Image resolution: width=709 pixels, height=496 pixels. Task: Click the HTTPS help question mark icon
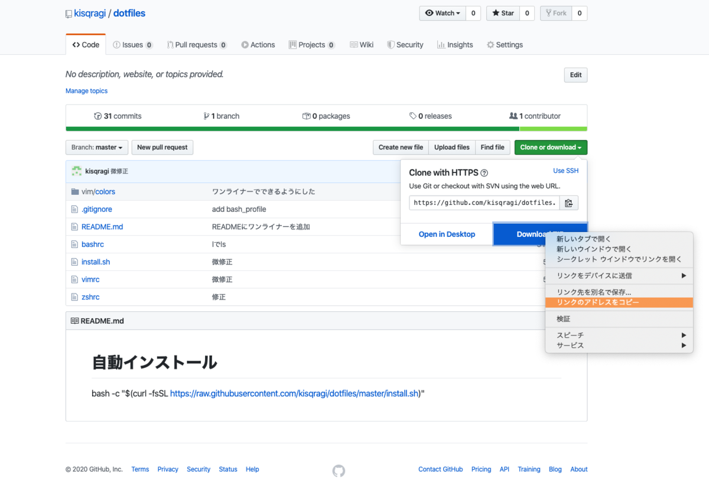point(484,173)
